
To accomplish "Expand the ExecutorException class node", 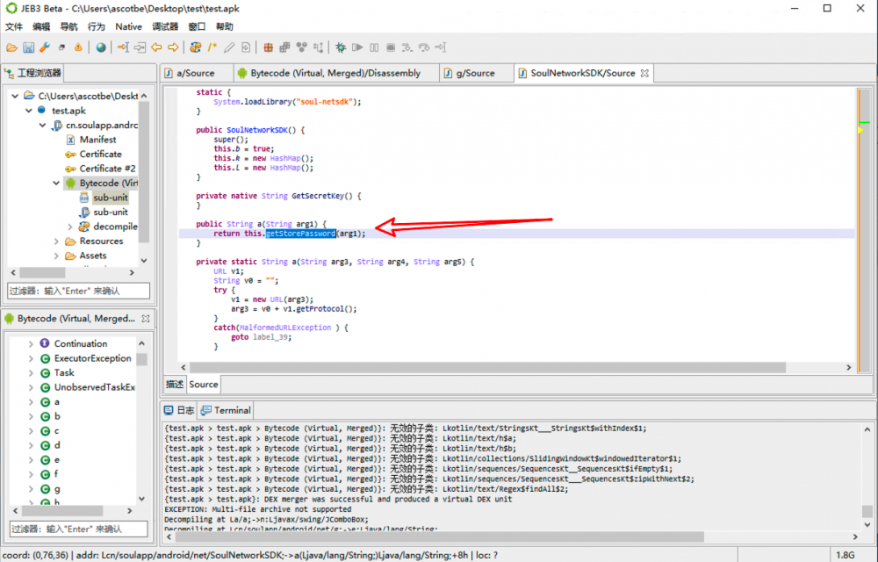I will pyautogui.click(x=31, y=358).
